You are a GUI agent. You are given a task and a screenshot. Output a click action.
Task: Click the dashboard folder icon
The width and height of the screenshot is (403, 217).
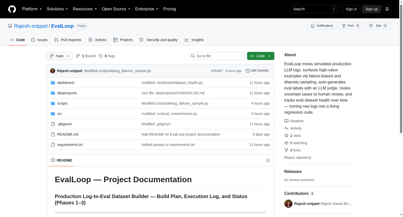(x=53, y=83)
